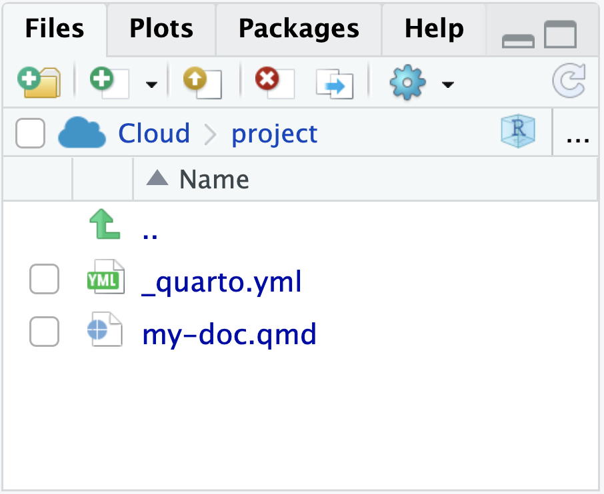Check the checkbox beside my-doc.qmd
Screen dimensions: 604x494
[44, 332]
